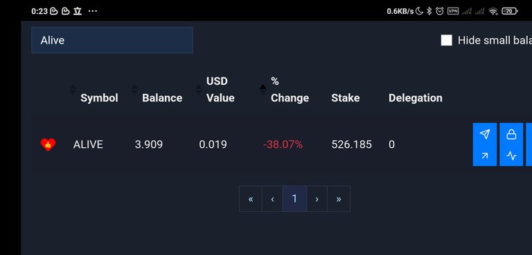The width and height of the screenshot is (532, 255).
Task: Go to next page with › button
Action: coord(317,199)
